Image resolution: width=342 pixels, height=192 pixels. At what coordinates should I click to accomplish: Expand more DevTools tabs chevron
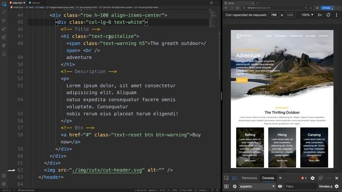[x=280, y=178]
